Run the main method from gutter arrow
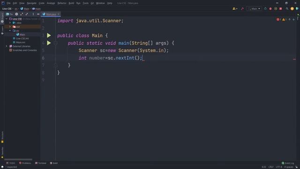This screenshot has width=300, height=169. coord(49,43)
